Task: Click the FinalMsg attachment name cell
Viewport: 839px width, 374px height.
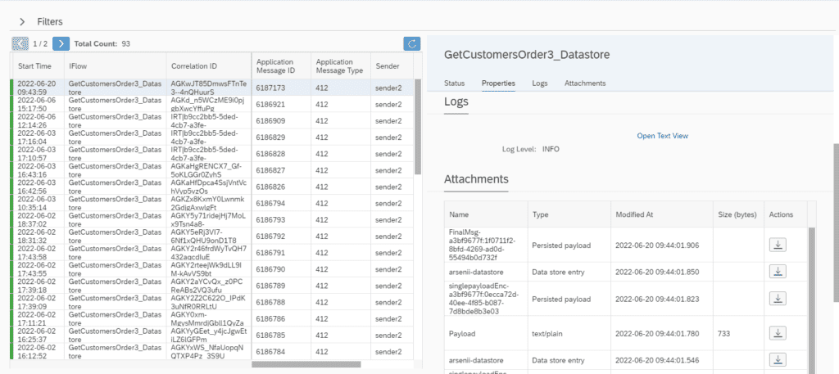Action: tap(486, 246)
